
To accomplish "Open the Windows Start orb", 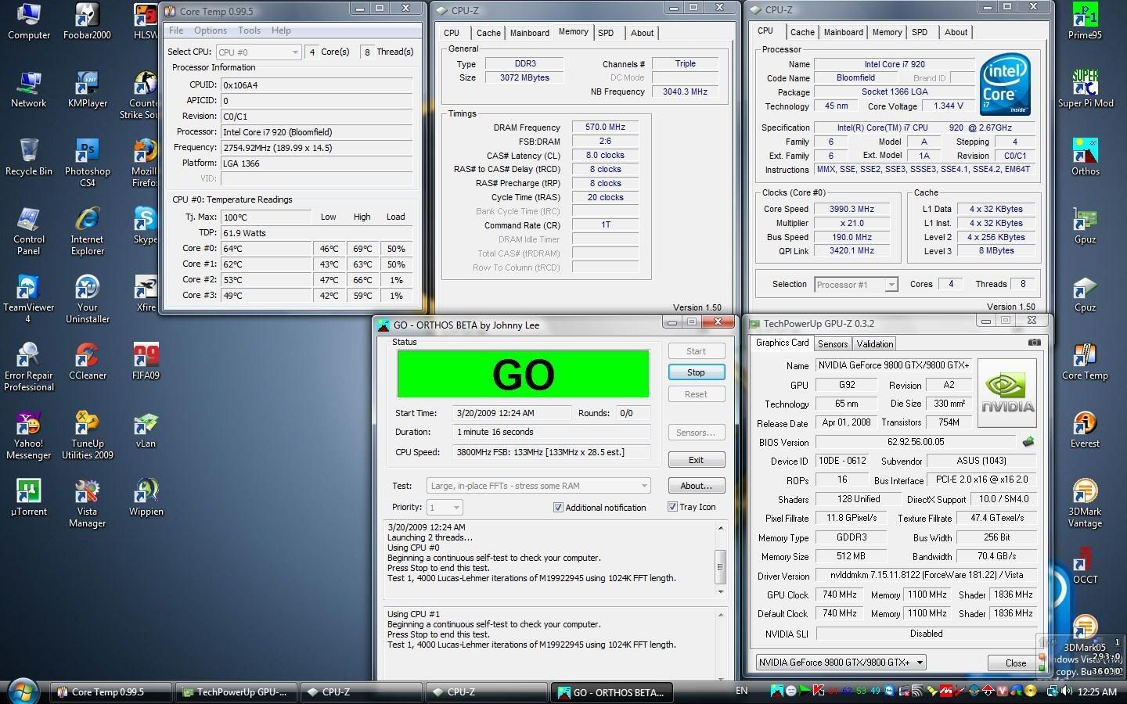I will (x=22, y=691).
